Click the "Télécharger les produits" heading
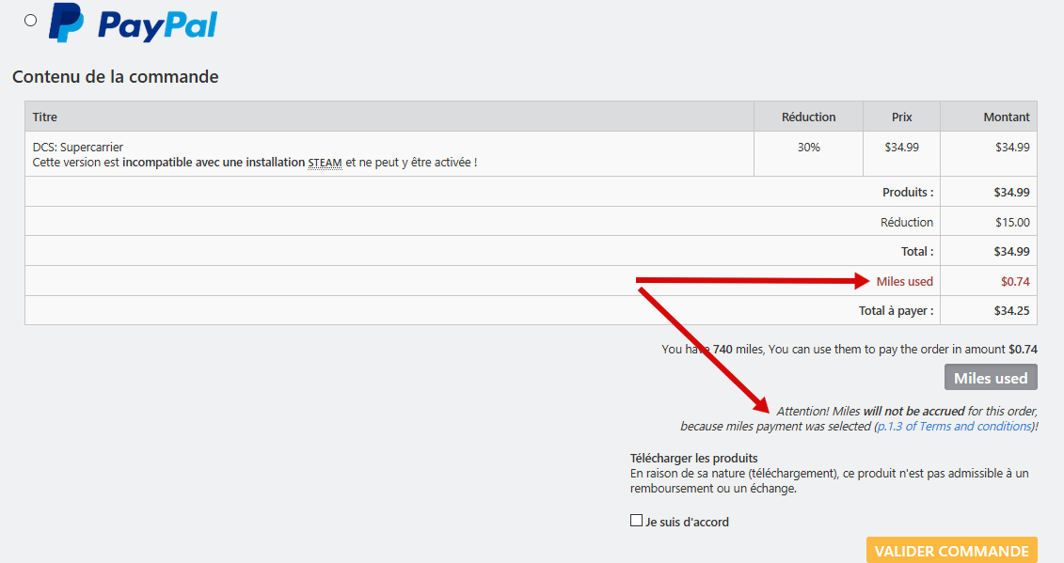Viewport: 1064px width, 563px height. click(693, 458)
